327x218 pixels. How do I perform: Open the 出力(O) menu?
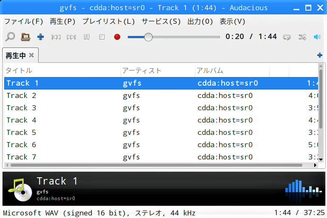pyautogui.click(x=200, y=22)
